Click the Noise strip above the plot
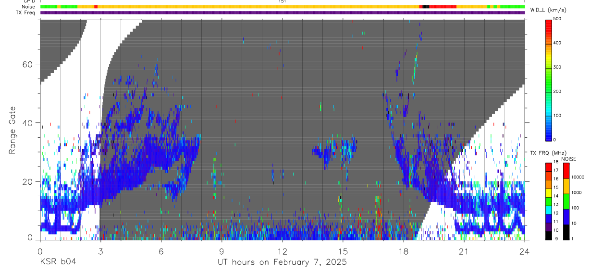The height and width of the screenshot is (272, 590). (x=283, y=7)
